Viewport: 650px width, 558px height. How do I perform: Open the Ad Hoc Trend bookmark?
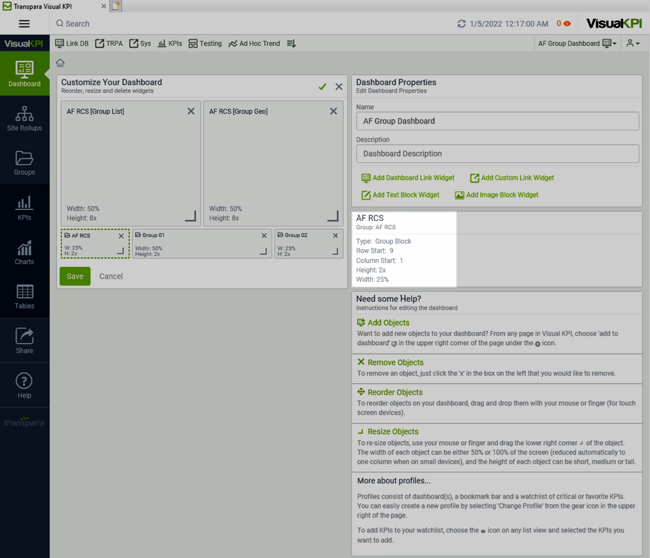[254, 43]
